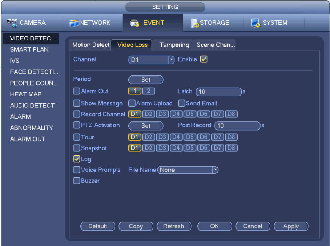
Task: Click the OK button
Action: click(x=214, y=226)
